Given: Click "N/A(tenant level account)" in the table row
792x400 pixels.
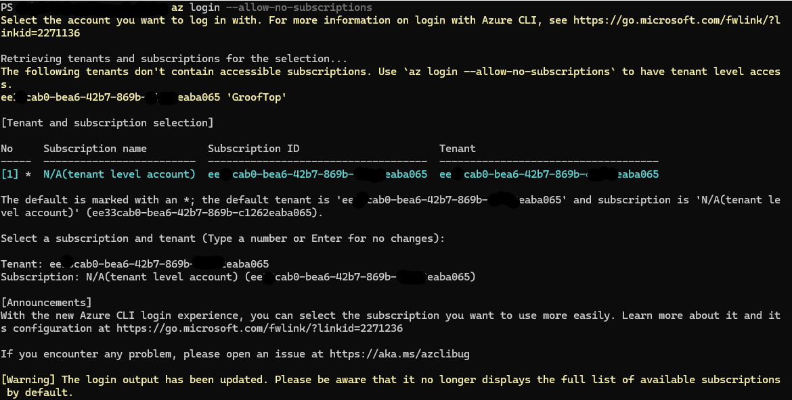Looking at the screenshot, I should tap(119, 174).
